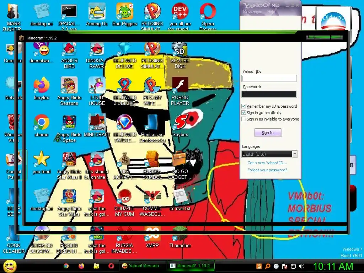The image size is (364, 273).
Task: Open the volume speaker tray icon
Action: pyautogui.click(x=301, y=266)
